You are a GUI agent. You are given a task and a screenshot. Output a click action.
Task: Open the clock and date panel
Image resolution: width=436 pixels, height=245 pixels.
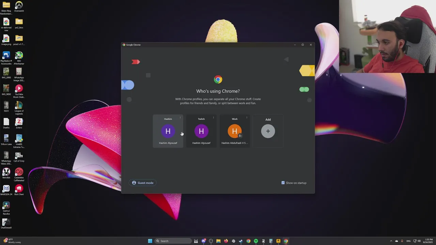[x=429, y=241]
